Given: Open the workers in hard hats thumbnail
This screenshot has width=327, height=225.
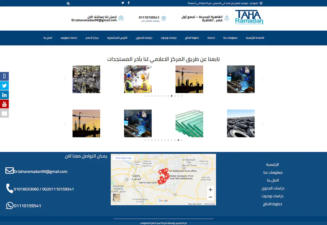Looking at the screenshot, I should click(x=138, y=79).
